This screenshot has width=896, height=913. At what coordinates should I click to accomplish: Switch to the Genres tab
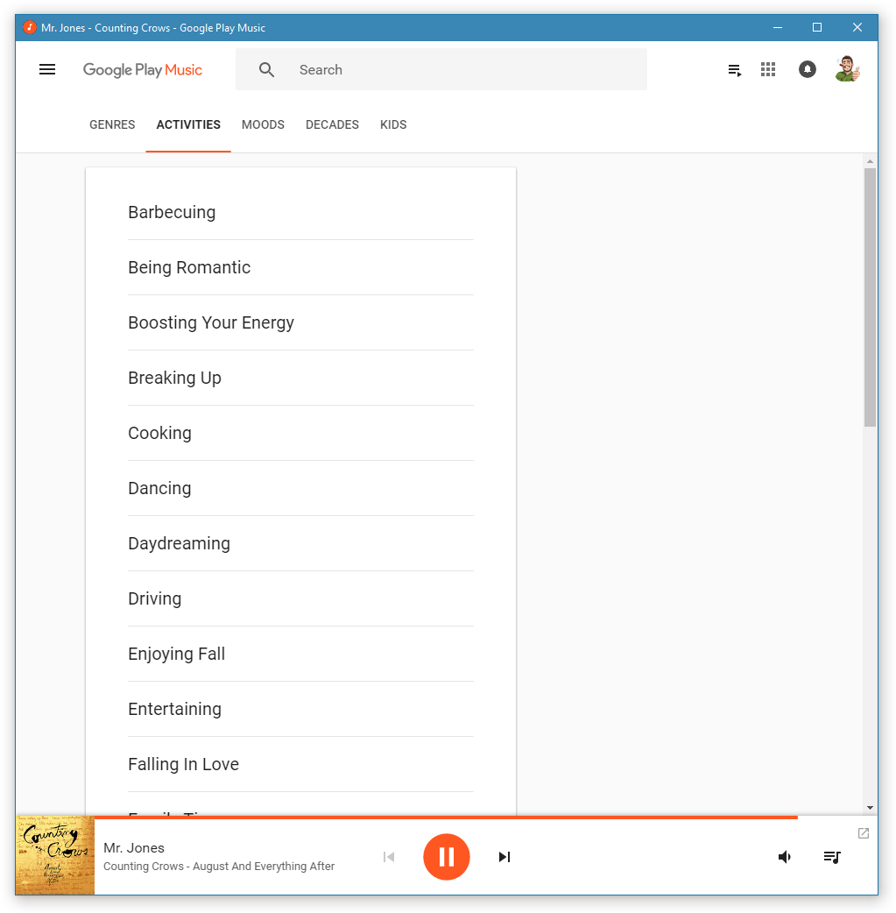112,124
